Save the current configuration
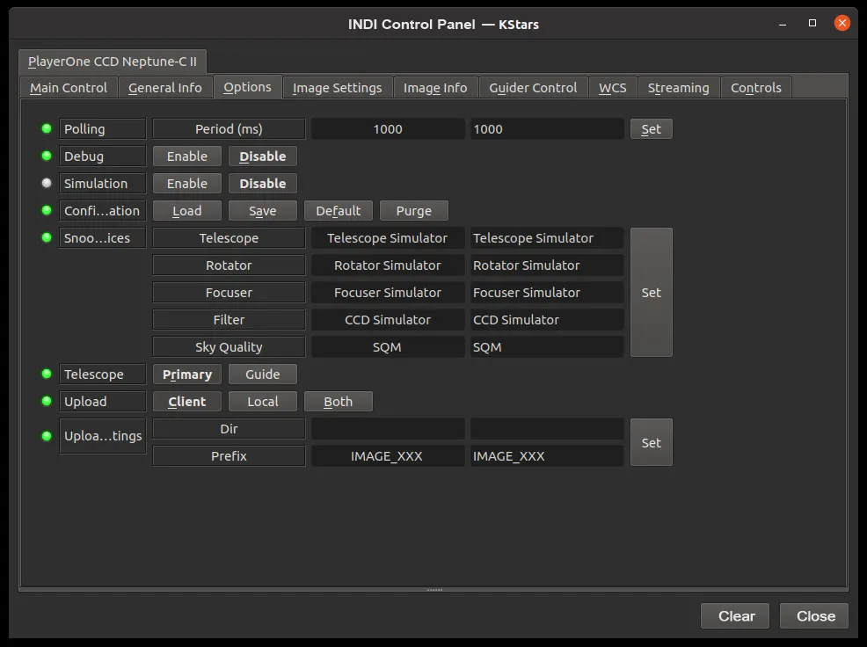Viewport: 867px width, 647px height. tap(263, 210)
